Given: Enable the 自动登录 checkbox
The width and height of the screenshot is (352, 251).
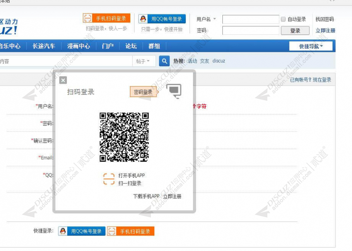Looking at the screenshot, I should point(283,19).
